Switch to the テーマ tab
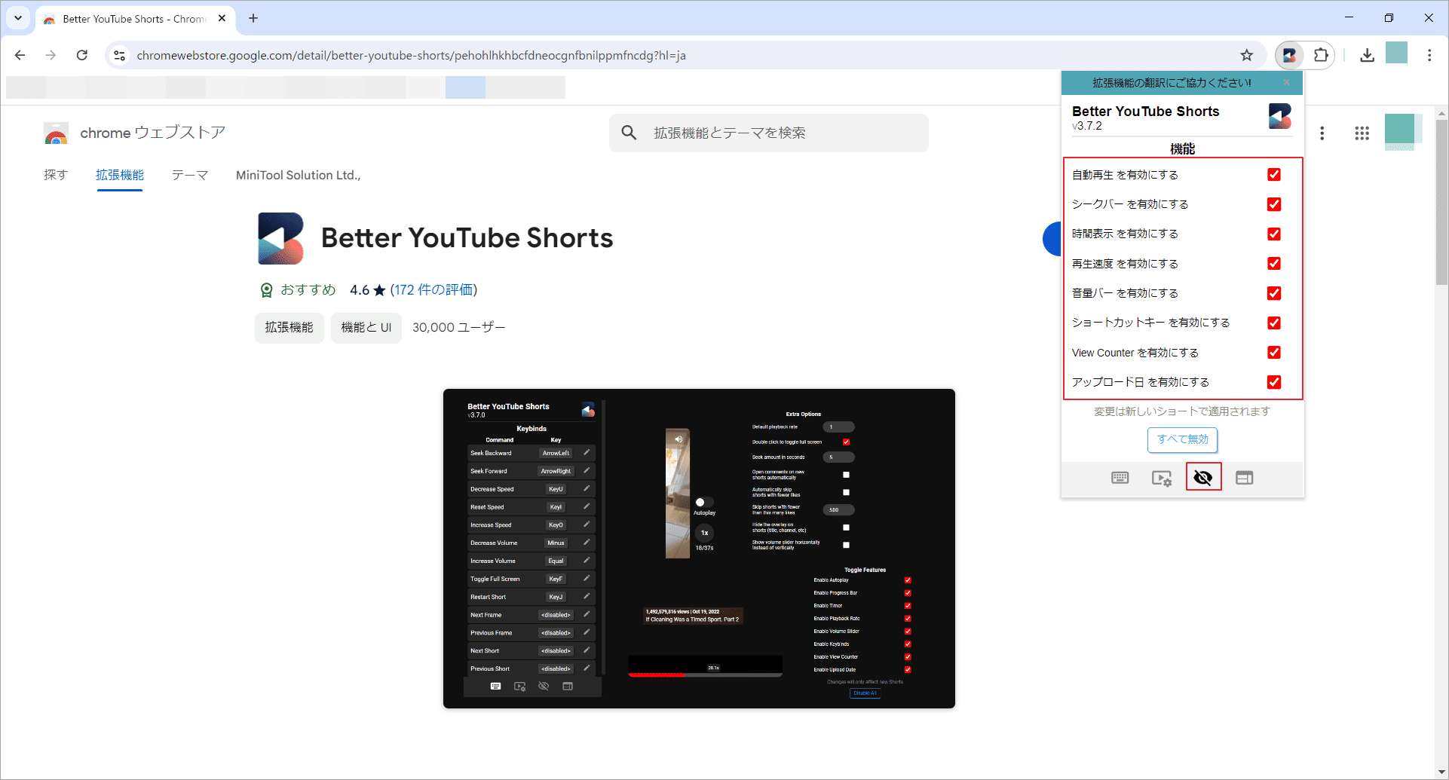Viewport: 1449px width, 780px height. click(190, 175)
